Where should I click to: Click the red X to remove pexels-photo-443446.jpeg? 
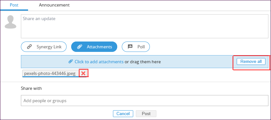coord(83,73)
